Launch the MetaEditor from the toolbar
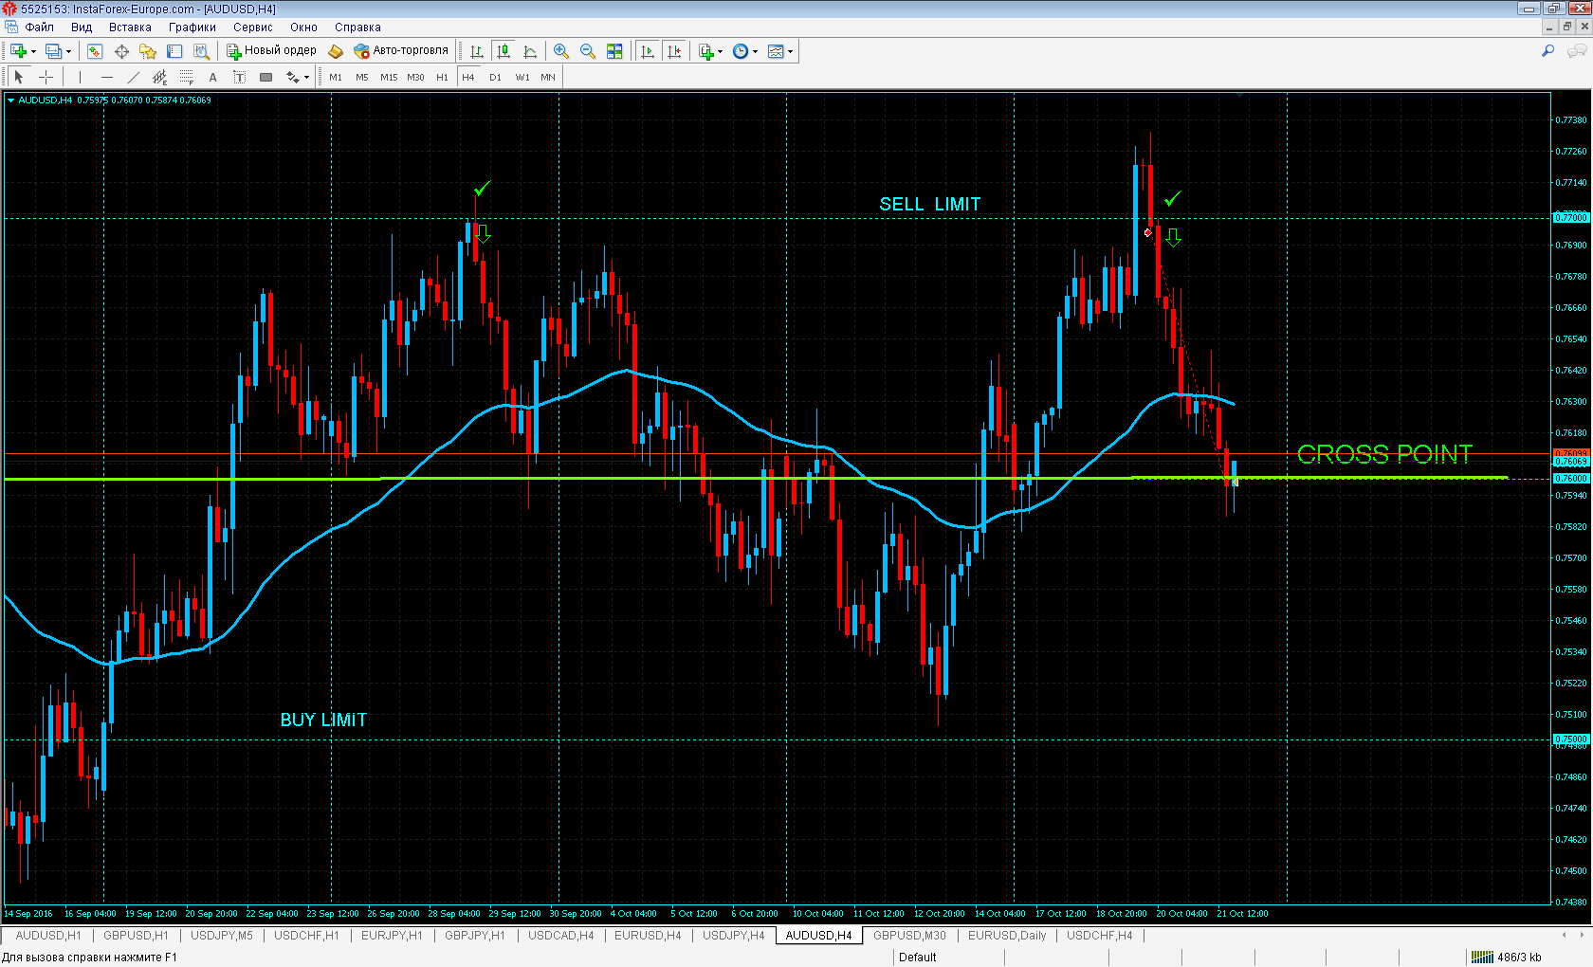The height and width of the screenshot is (967, 1593). click(335, 51)
